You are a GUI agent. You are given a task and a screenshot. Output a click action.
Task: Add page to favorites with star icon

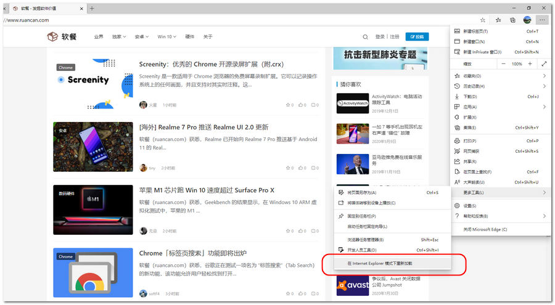pos(483,20)
